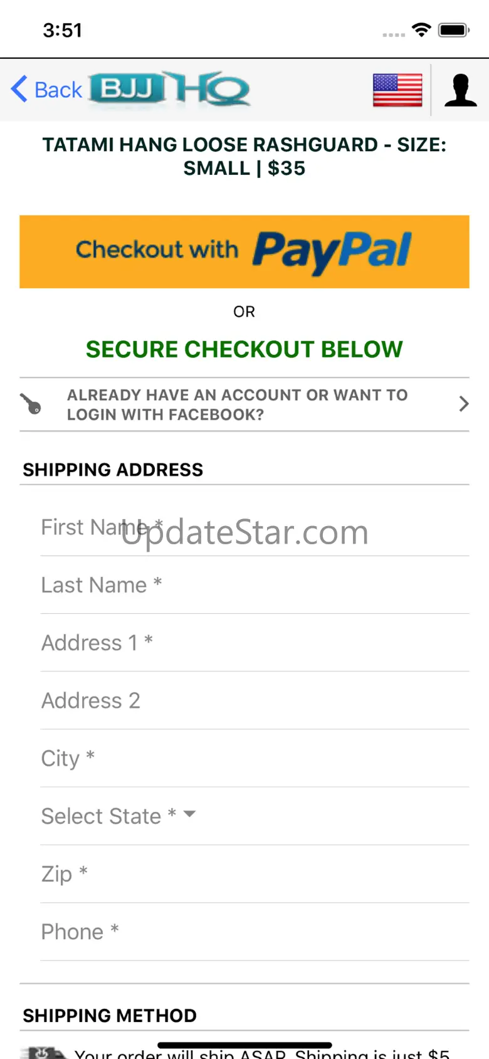
Task: Checkout with PayPal button
Action: 244,251
